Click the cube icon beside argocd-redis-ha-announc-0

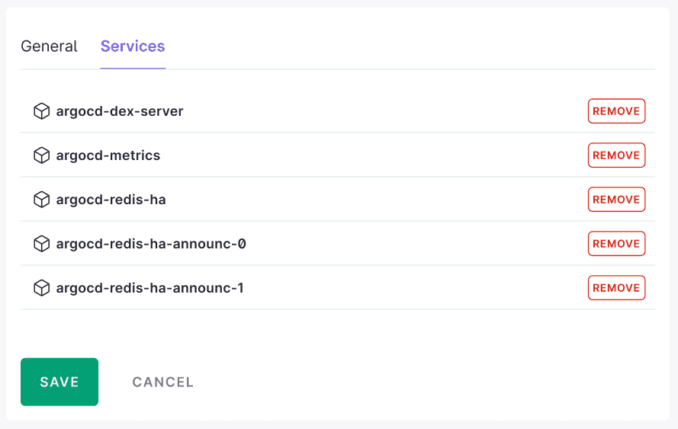pos(41,244)
